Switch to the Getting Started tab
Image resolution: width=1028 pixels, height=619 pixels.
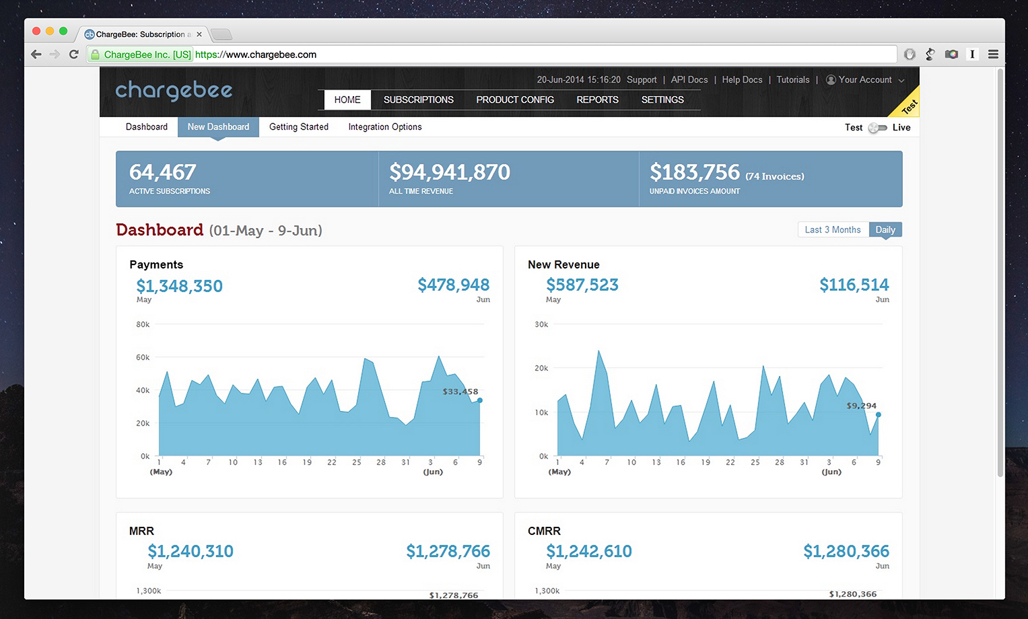[299, 126]
